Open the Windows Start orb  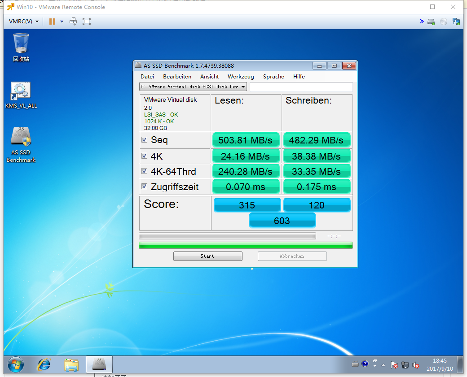click(16, 364)
